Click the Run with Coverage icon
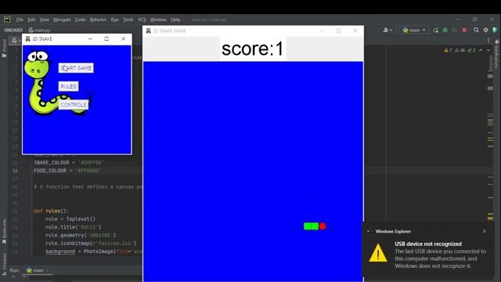501x282 pixels. pyautogui.click(x=455, y=30)
